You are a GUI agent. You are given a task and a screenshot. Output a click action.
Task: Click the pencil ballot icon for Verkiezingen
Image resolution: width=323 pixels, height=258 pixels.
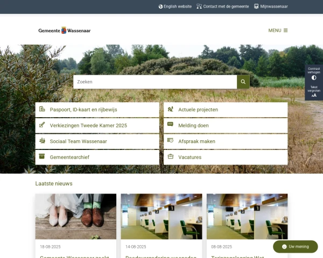pos(42,125)
